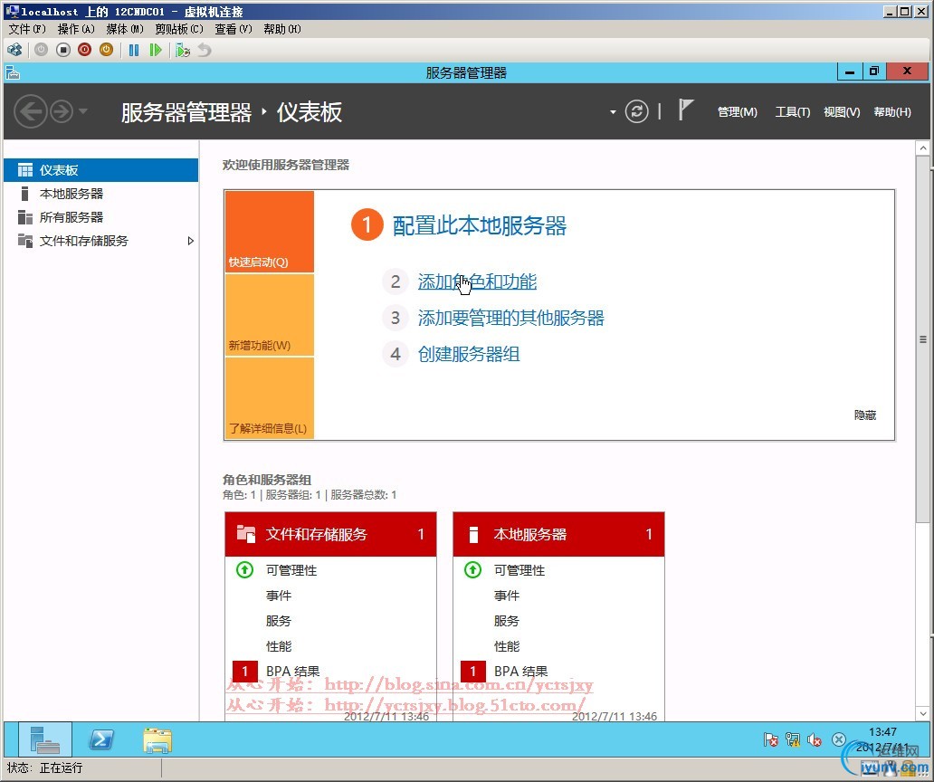
Task: Click the Ctrl+Alt+Del toolbar icon
Action: click(x=14, y=50)
